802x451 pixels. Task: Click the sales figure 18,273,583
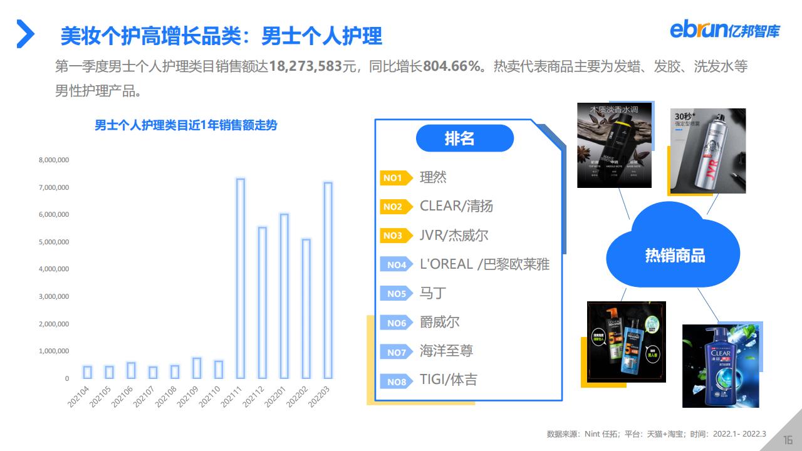point(306,66)
